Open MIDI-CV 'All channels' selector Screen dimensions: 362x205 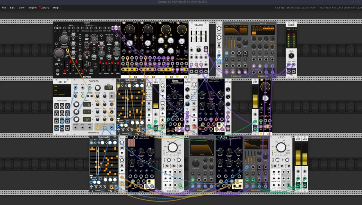tap(62, 94)
